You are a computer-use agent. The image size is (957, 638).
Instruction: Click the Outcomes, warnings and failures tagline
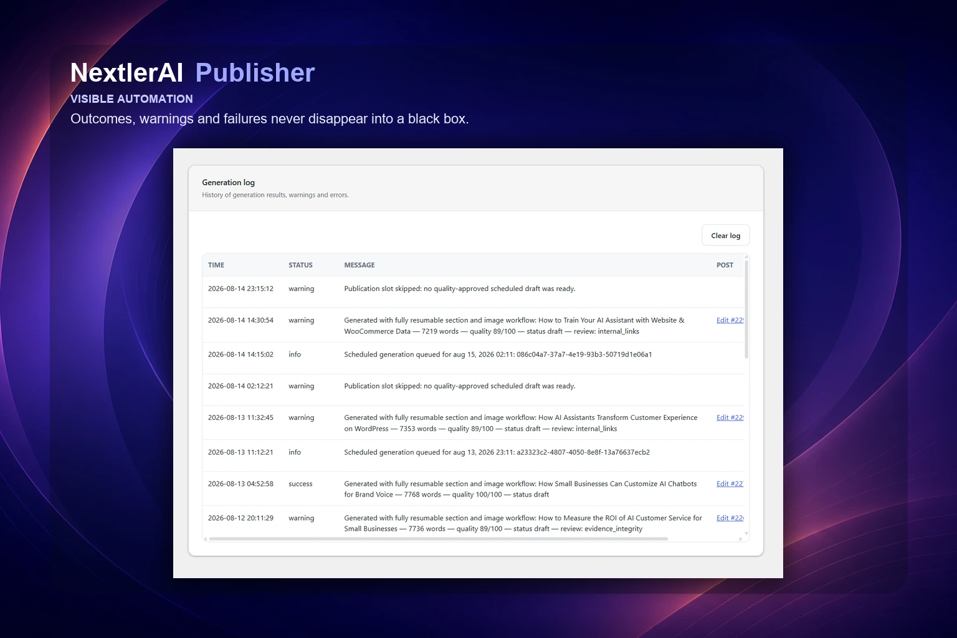click(x=269, y=119)
